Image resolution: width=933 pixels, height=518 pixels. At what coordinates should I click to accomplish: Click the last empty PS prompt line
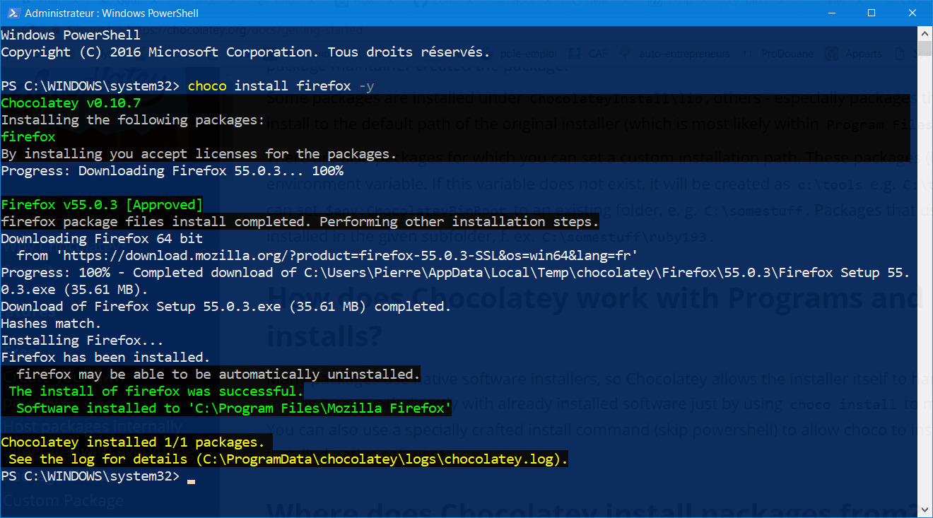click(x=98, y=476)
